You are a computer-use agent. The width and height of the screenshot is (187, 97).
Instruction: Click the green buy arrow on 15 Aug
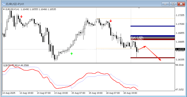[72, 54]
